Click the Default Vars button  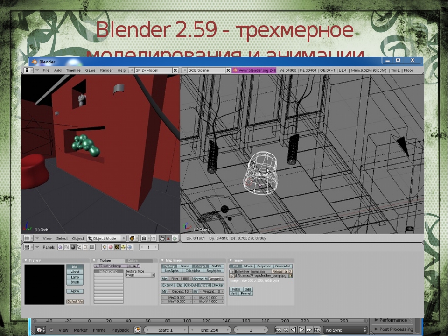[75, 301]
